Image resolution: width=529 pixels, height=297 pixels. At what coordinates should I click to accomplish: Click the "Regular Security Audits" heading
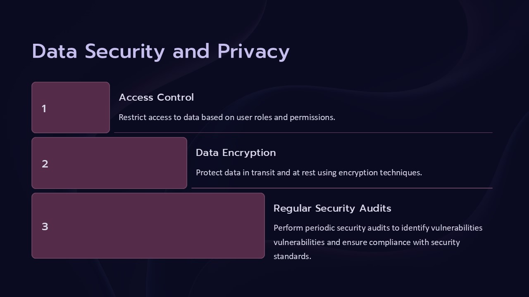click(332, 208)
